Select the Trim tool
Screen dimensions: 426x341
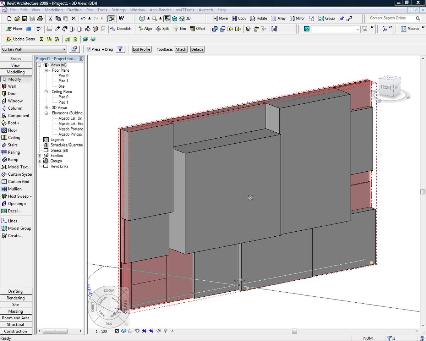(180, 29)
